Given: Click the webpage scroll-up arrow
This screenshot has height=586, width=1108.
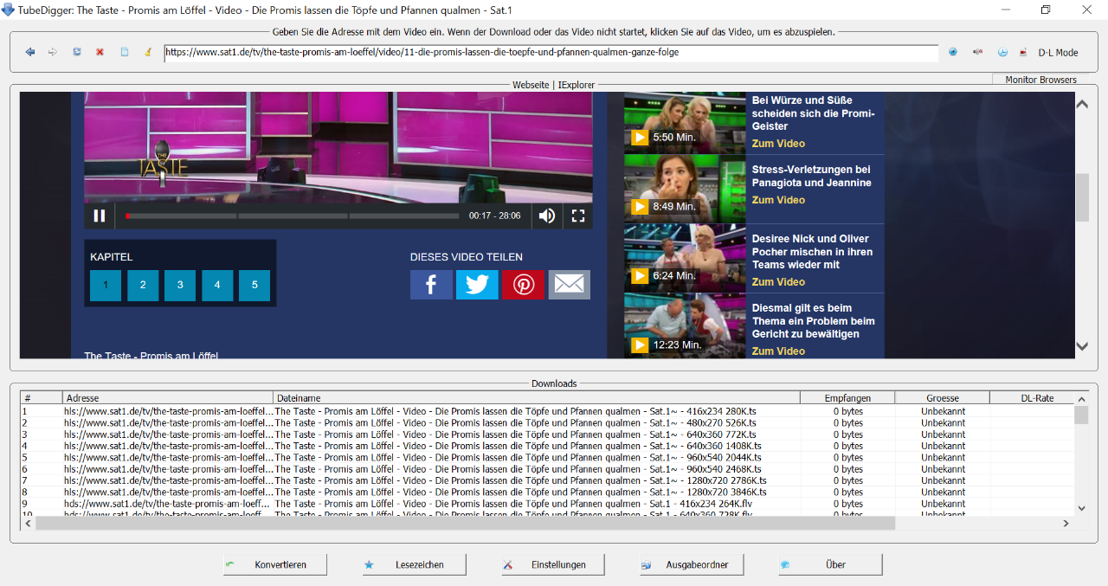Looking at the screenshot, I should [1082, 105].
